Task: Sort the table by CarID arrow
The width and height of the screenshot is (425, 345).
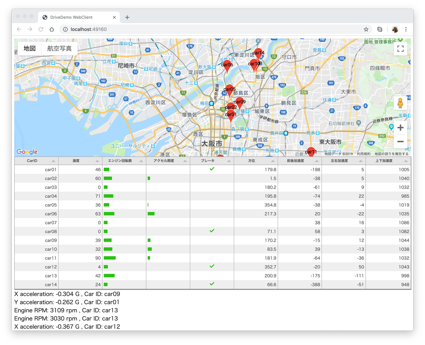Action: pyautogui.click(x=53, y=161)
